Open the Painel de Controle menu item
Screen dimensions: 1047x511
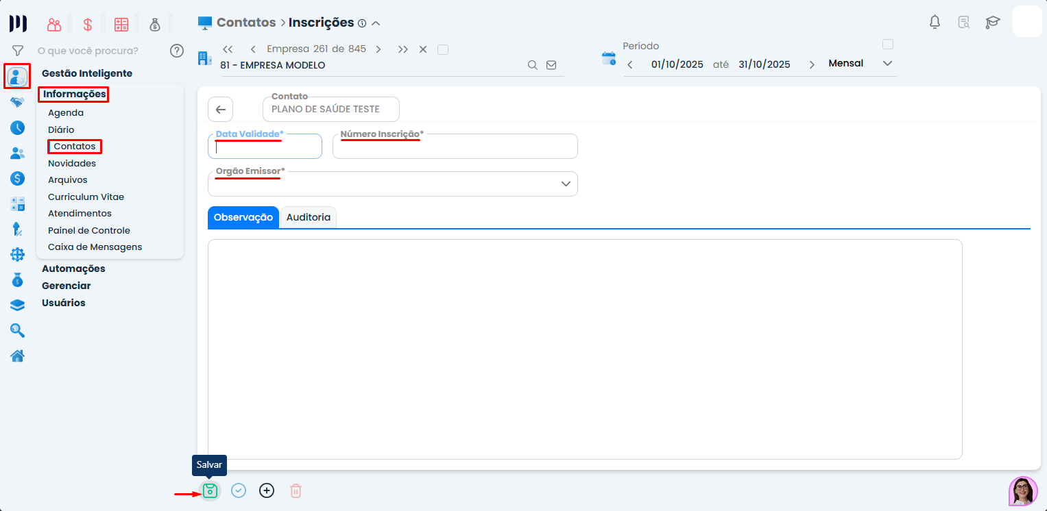click(x=89, y=230)
